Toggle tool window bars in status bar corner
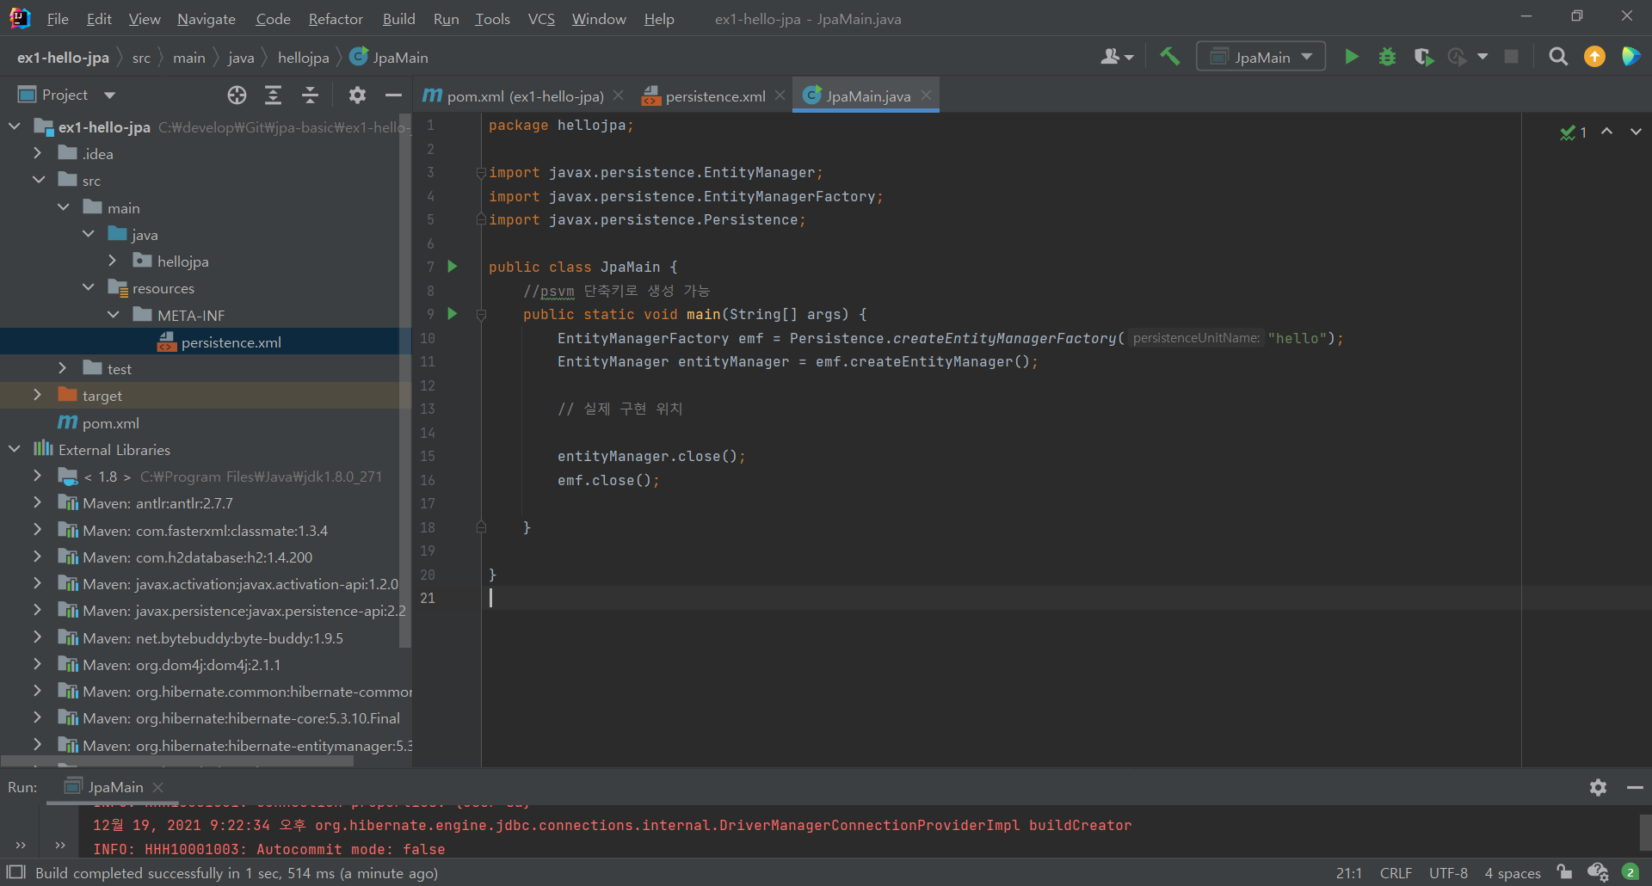Screen dimensions: 1652x886 pos(15,872)
